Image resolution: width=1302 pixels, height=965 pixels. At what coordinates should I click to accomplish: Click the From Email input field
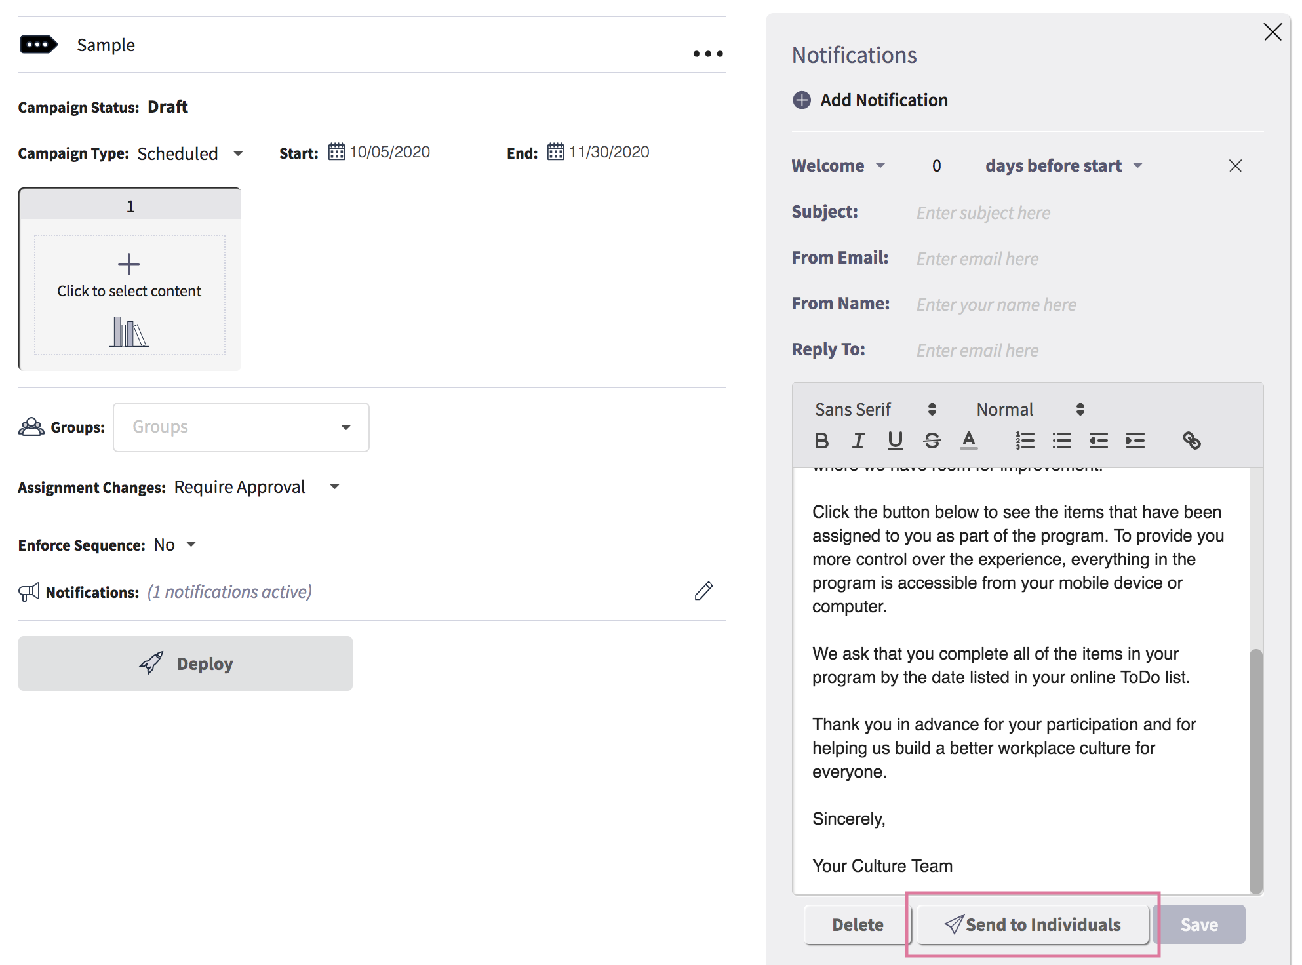[1088, 259]
